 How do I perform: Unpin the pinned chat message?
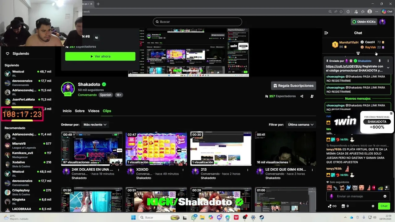(x=380, y=61)
